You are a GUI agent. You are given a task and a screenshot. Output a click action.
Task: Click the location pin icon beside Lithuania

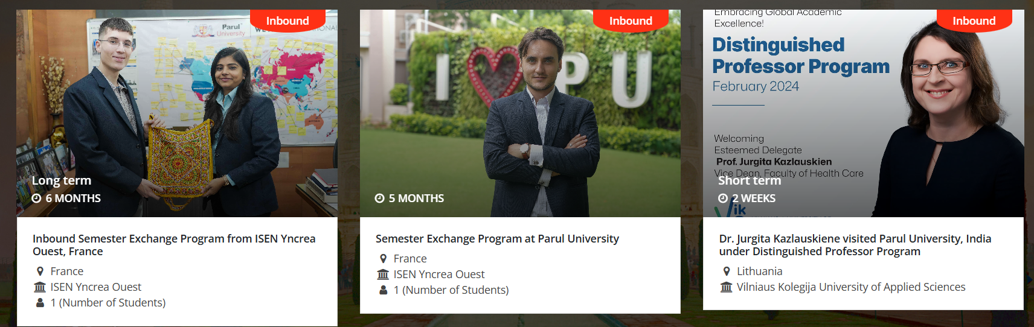point(727,271)
